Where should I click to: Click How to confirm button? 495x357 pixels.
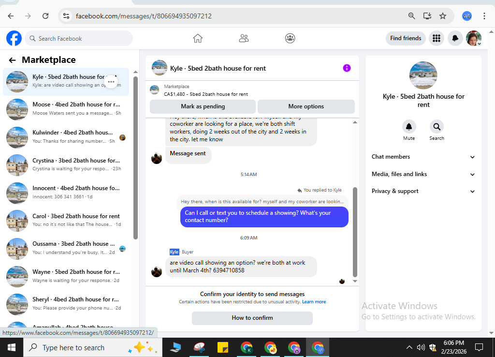click(x=252, y=318)
